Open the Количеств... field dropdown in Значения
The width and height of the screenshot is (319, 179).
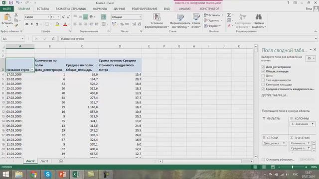click(x=309, y=143)
